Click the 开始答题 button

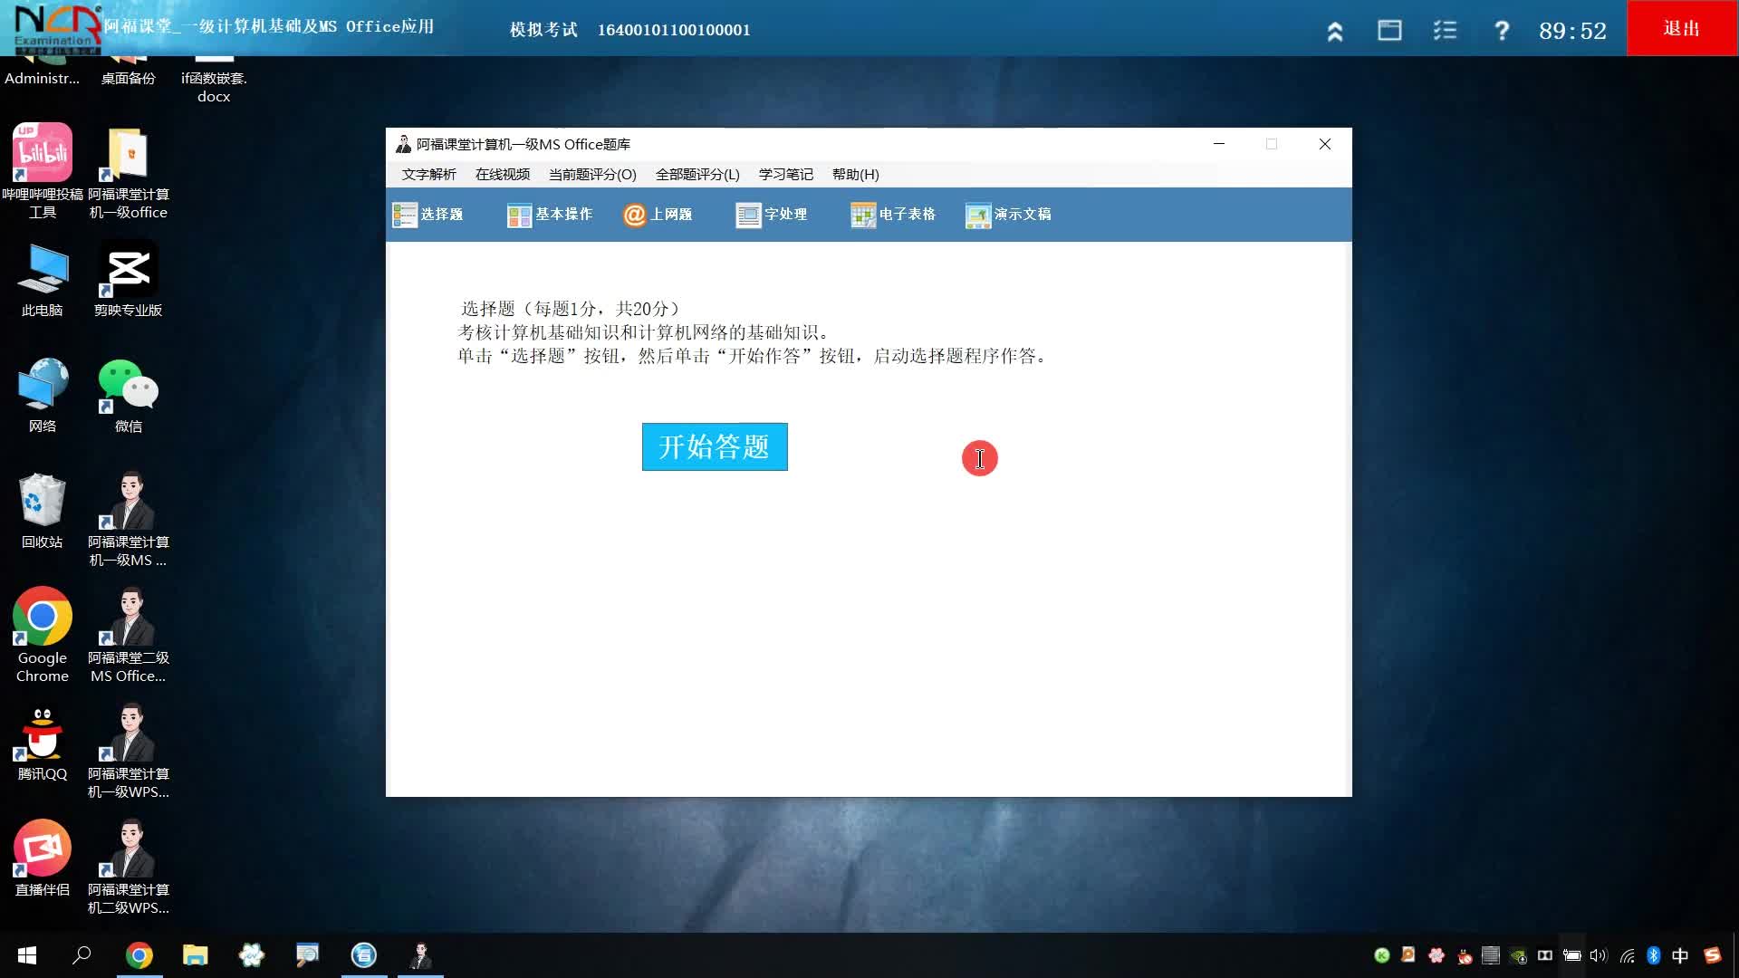point(715,446)
